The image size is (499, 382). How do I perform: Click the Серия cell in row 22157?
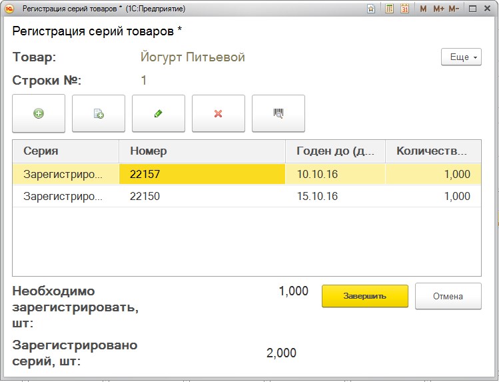point(65,174)
